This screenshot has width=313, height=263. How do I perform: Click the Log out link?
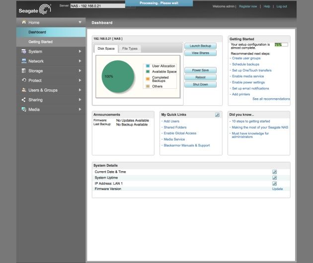(282, 6)
